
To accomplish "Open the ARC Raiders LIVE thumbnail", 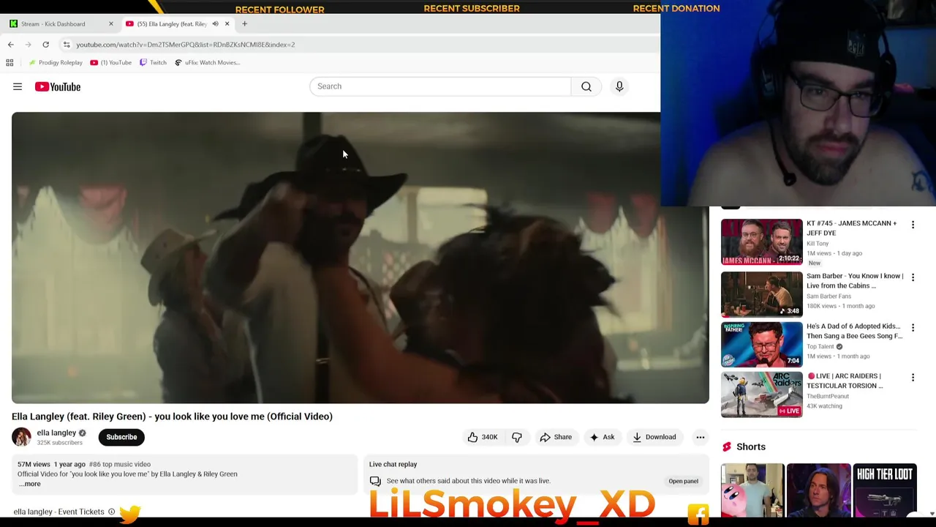I will [761, 395].
